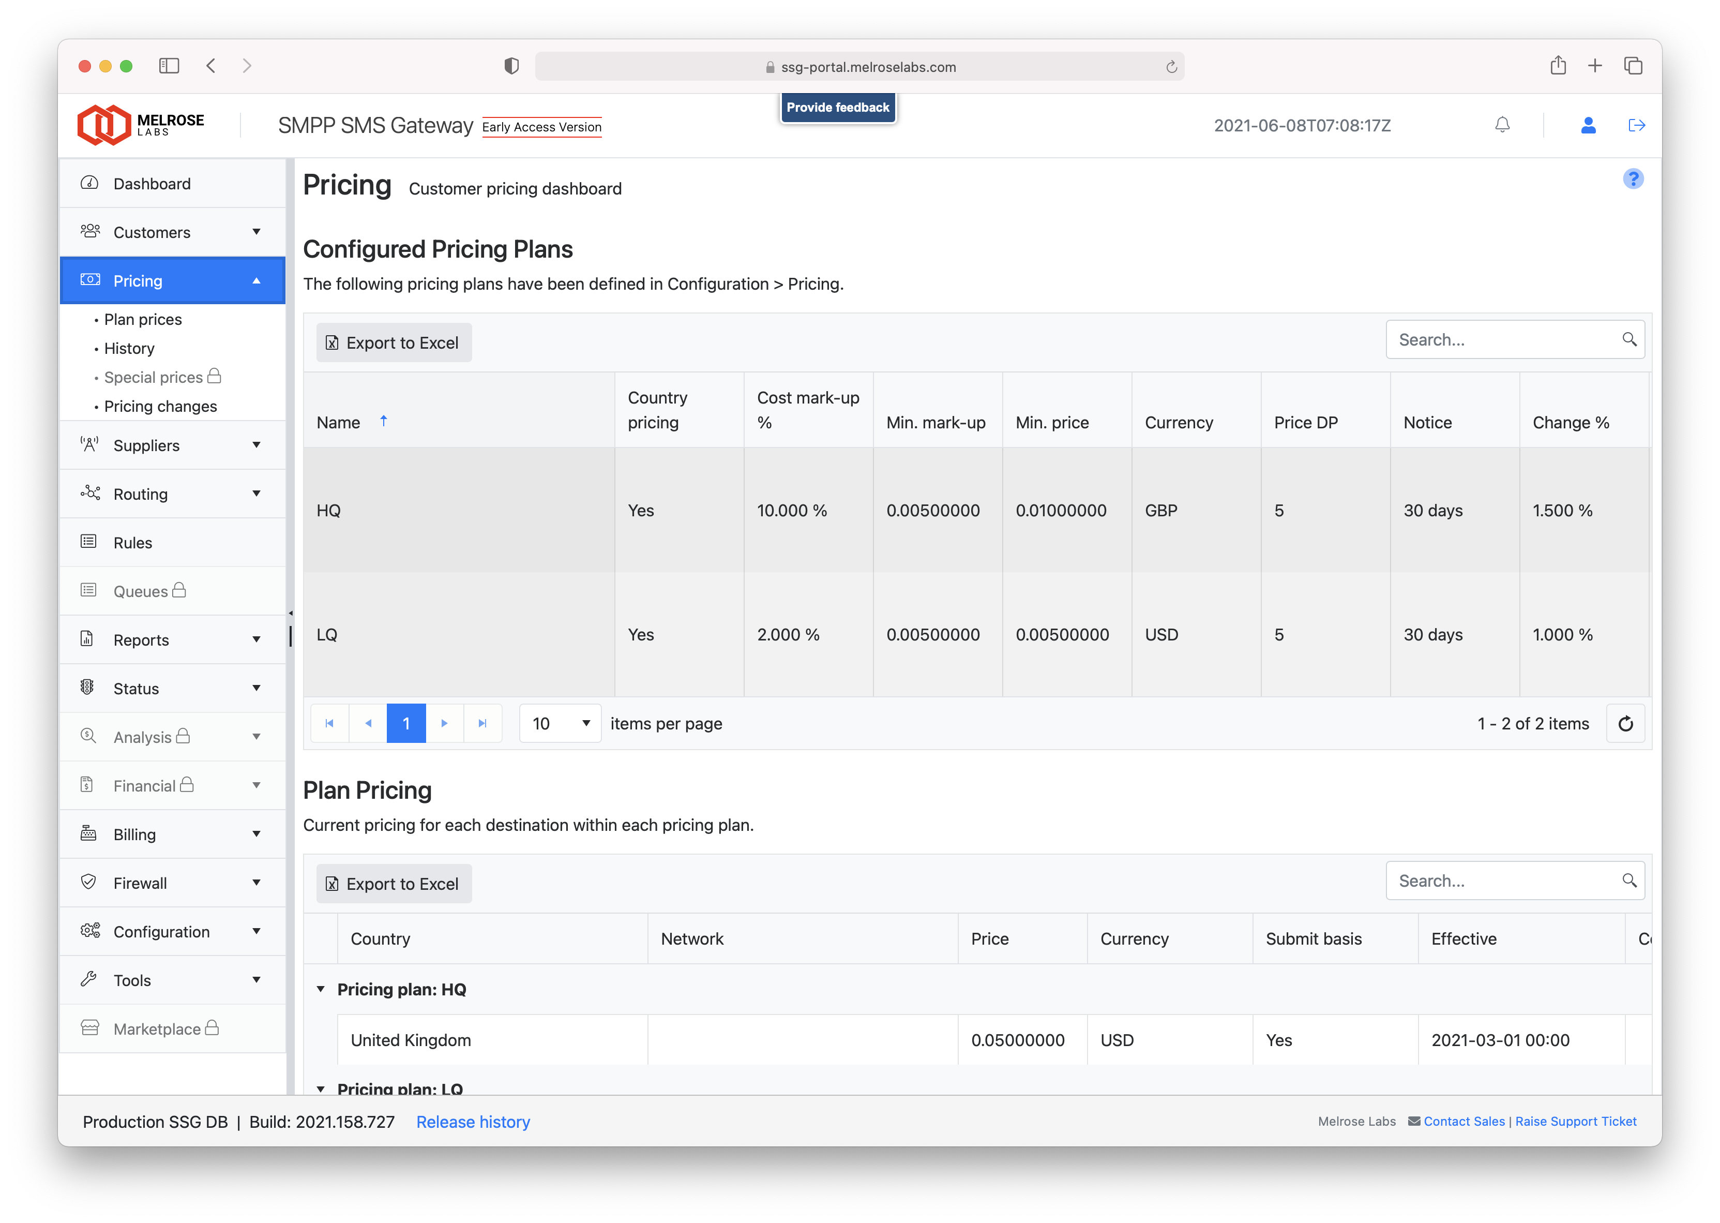Open the blue help question mark
The image size is (1720, 1223).
pos(1633,178)
